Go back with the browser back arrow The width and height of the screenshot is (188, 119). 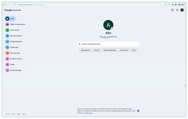point(8,4)
